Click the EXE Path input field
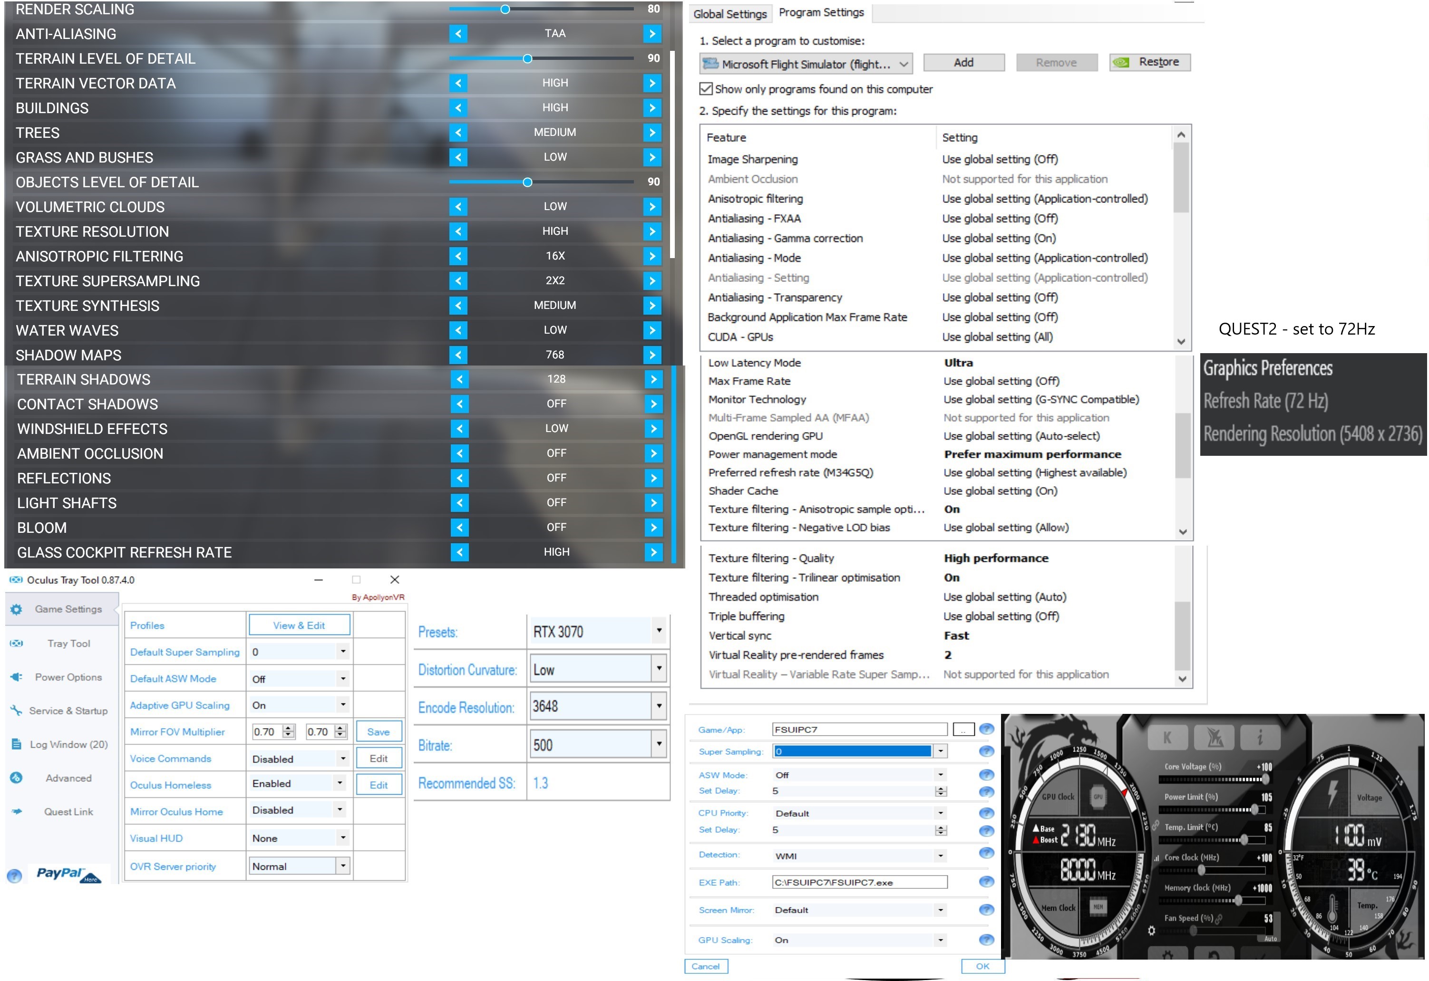The image size is (1429, 981). tap(859, 882)
